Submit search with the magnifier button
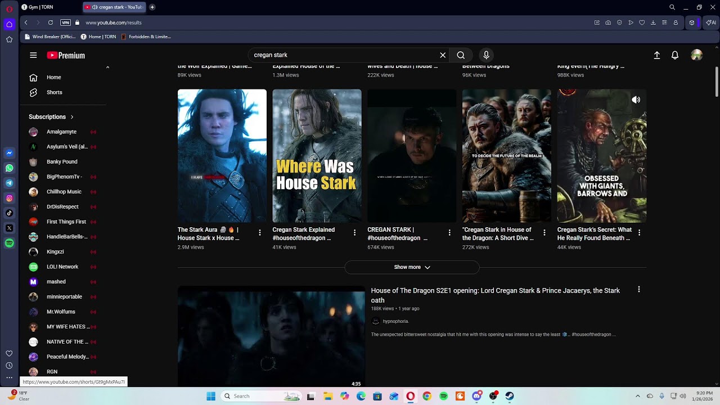Image resolution: width=720 pixels, height=405 pixels. click(x=461, y=55)
